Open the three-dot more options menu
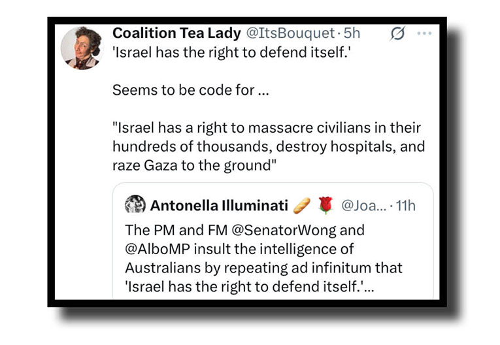The image size is (500, 345). pyautogui.click(x=424, y=33)
